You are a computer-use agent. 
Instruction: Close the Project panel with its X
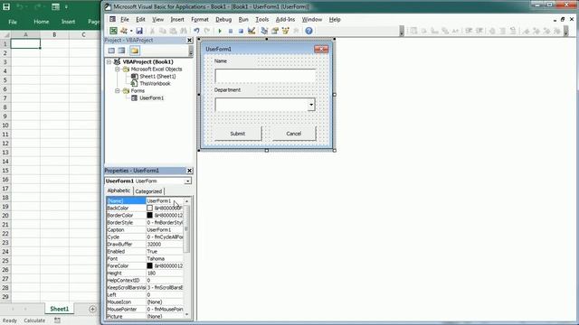pos(189,40)
